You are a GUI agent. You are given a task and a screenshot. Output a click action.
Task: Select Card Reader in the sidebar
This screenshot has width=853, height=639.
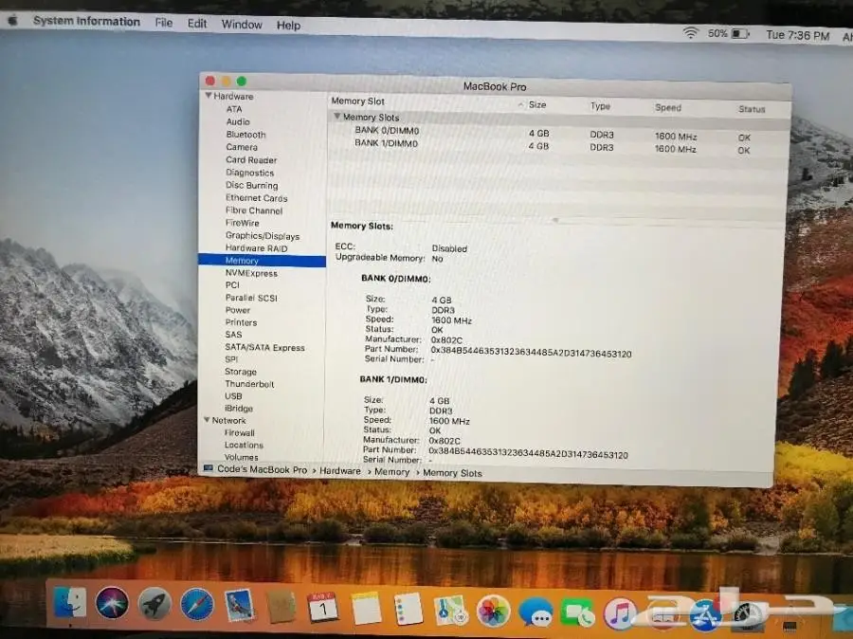[251, 160]
